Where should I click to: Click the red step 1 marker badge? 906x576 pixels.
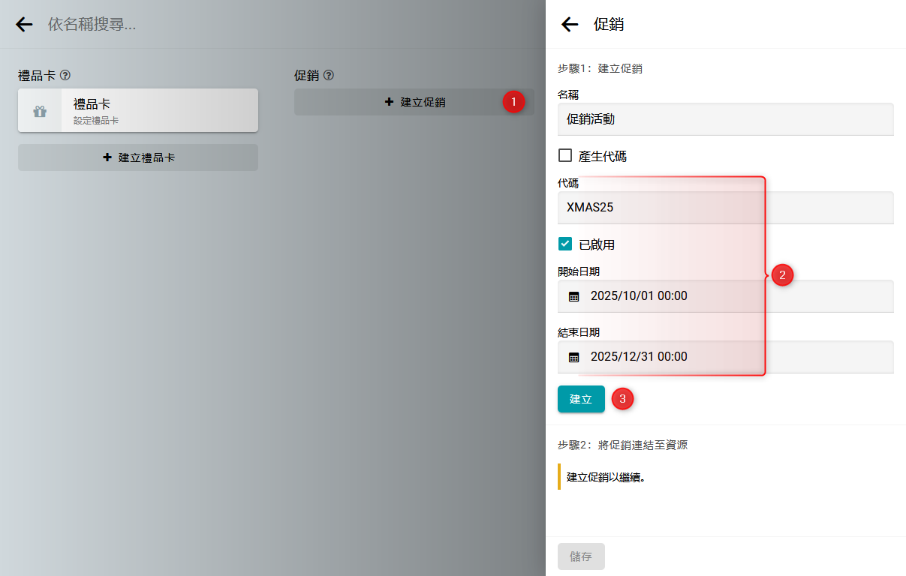(513, 102)
